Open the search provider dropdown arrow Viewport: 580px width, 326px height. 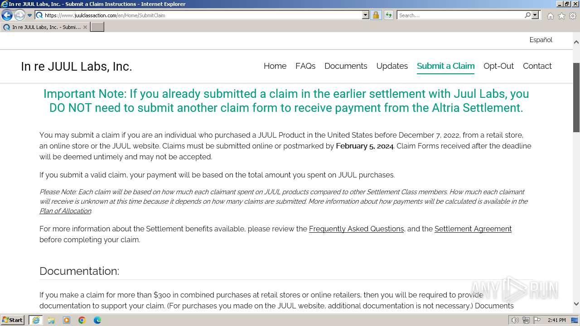click(x=535, y=15)
